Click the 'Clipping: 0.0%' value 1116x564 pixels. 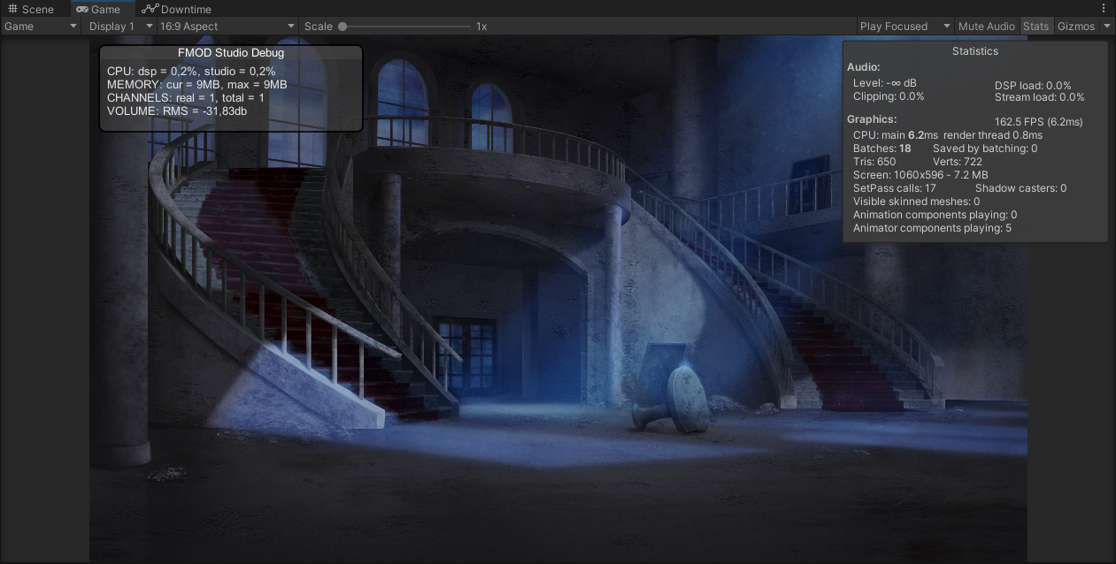tap(889, 96)
